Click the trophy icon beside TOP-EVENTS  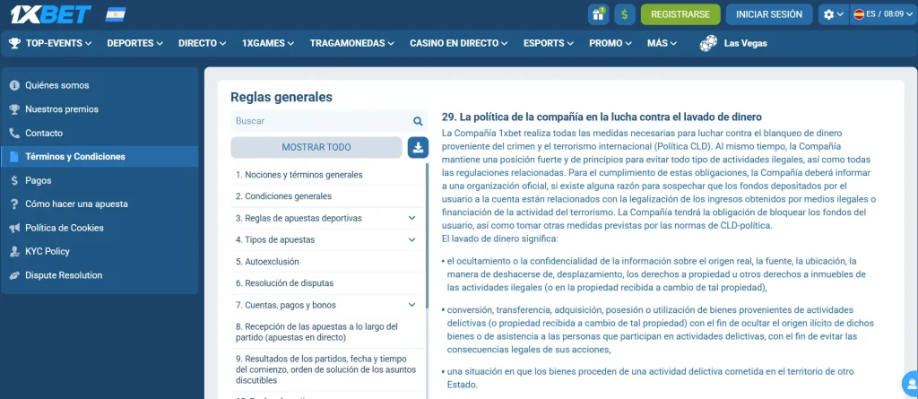point(15,43)
